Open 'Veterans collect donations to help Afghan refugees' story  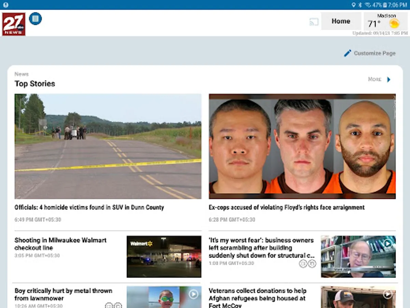coord(258,298)
